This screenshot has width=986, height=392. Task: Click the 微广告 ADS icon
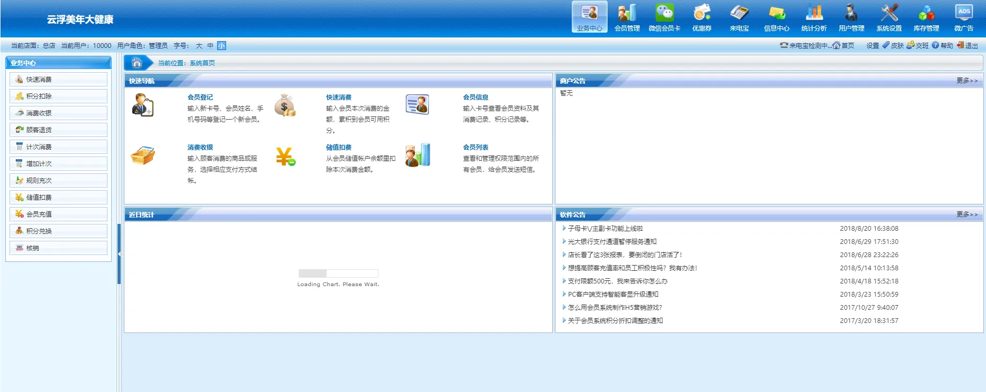[963, 17]
